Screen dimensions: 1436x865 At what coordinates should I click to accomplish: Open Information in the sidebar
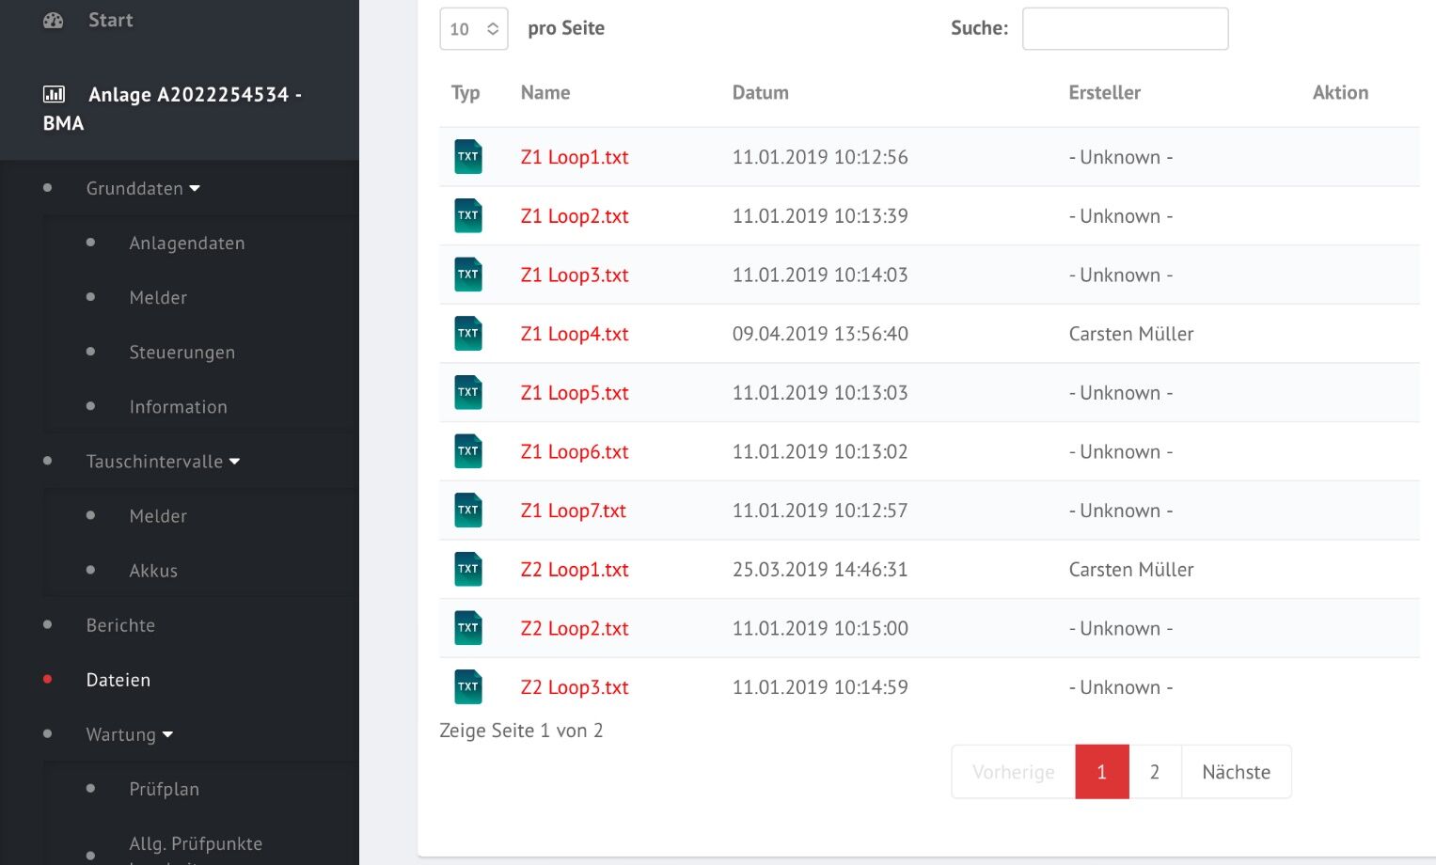pyautogui.click(x=179, y=407)
